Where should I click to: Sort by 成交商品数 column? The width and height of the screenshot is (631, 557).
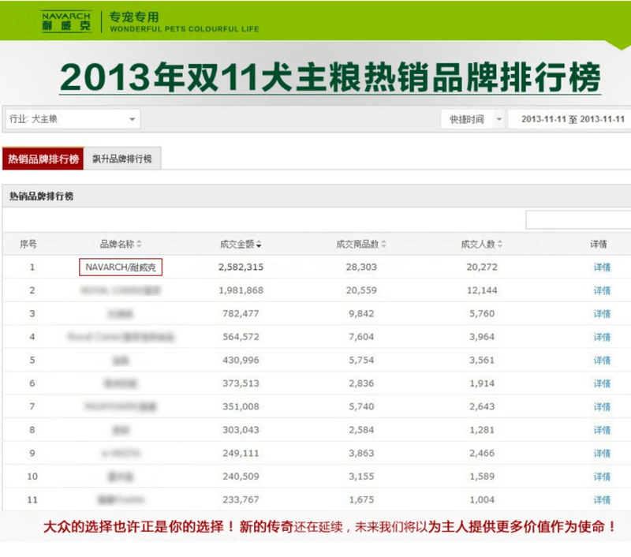pos(361,244)
